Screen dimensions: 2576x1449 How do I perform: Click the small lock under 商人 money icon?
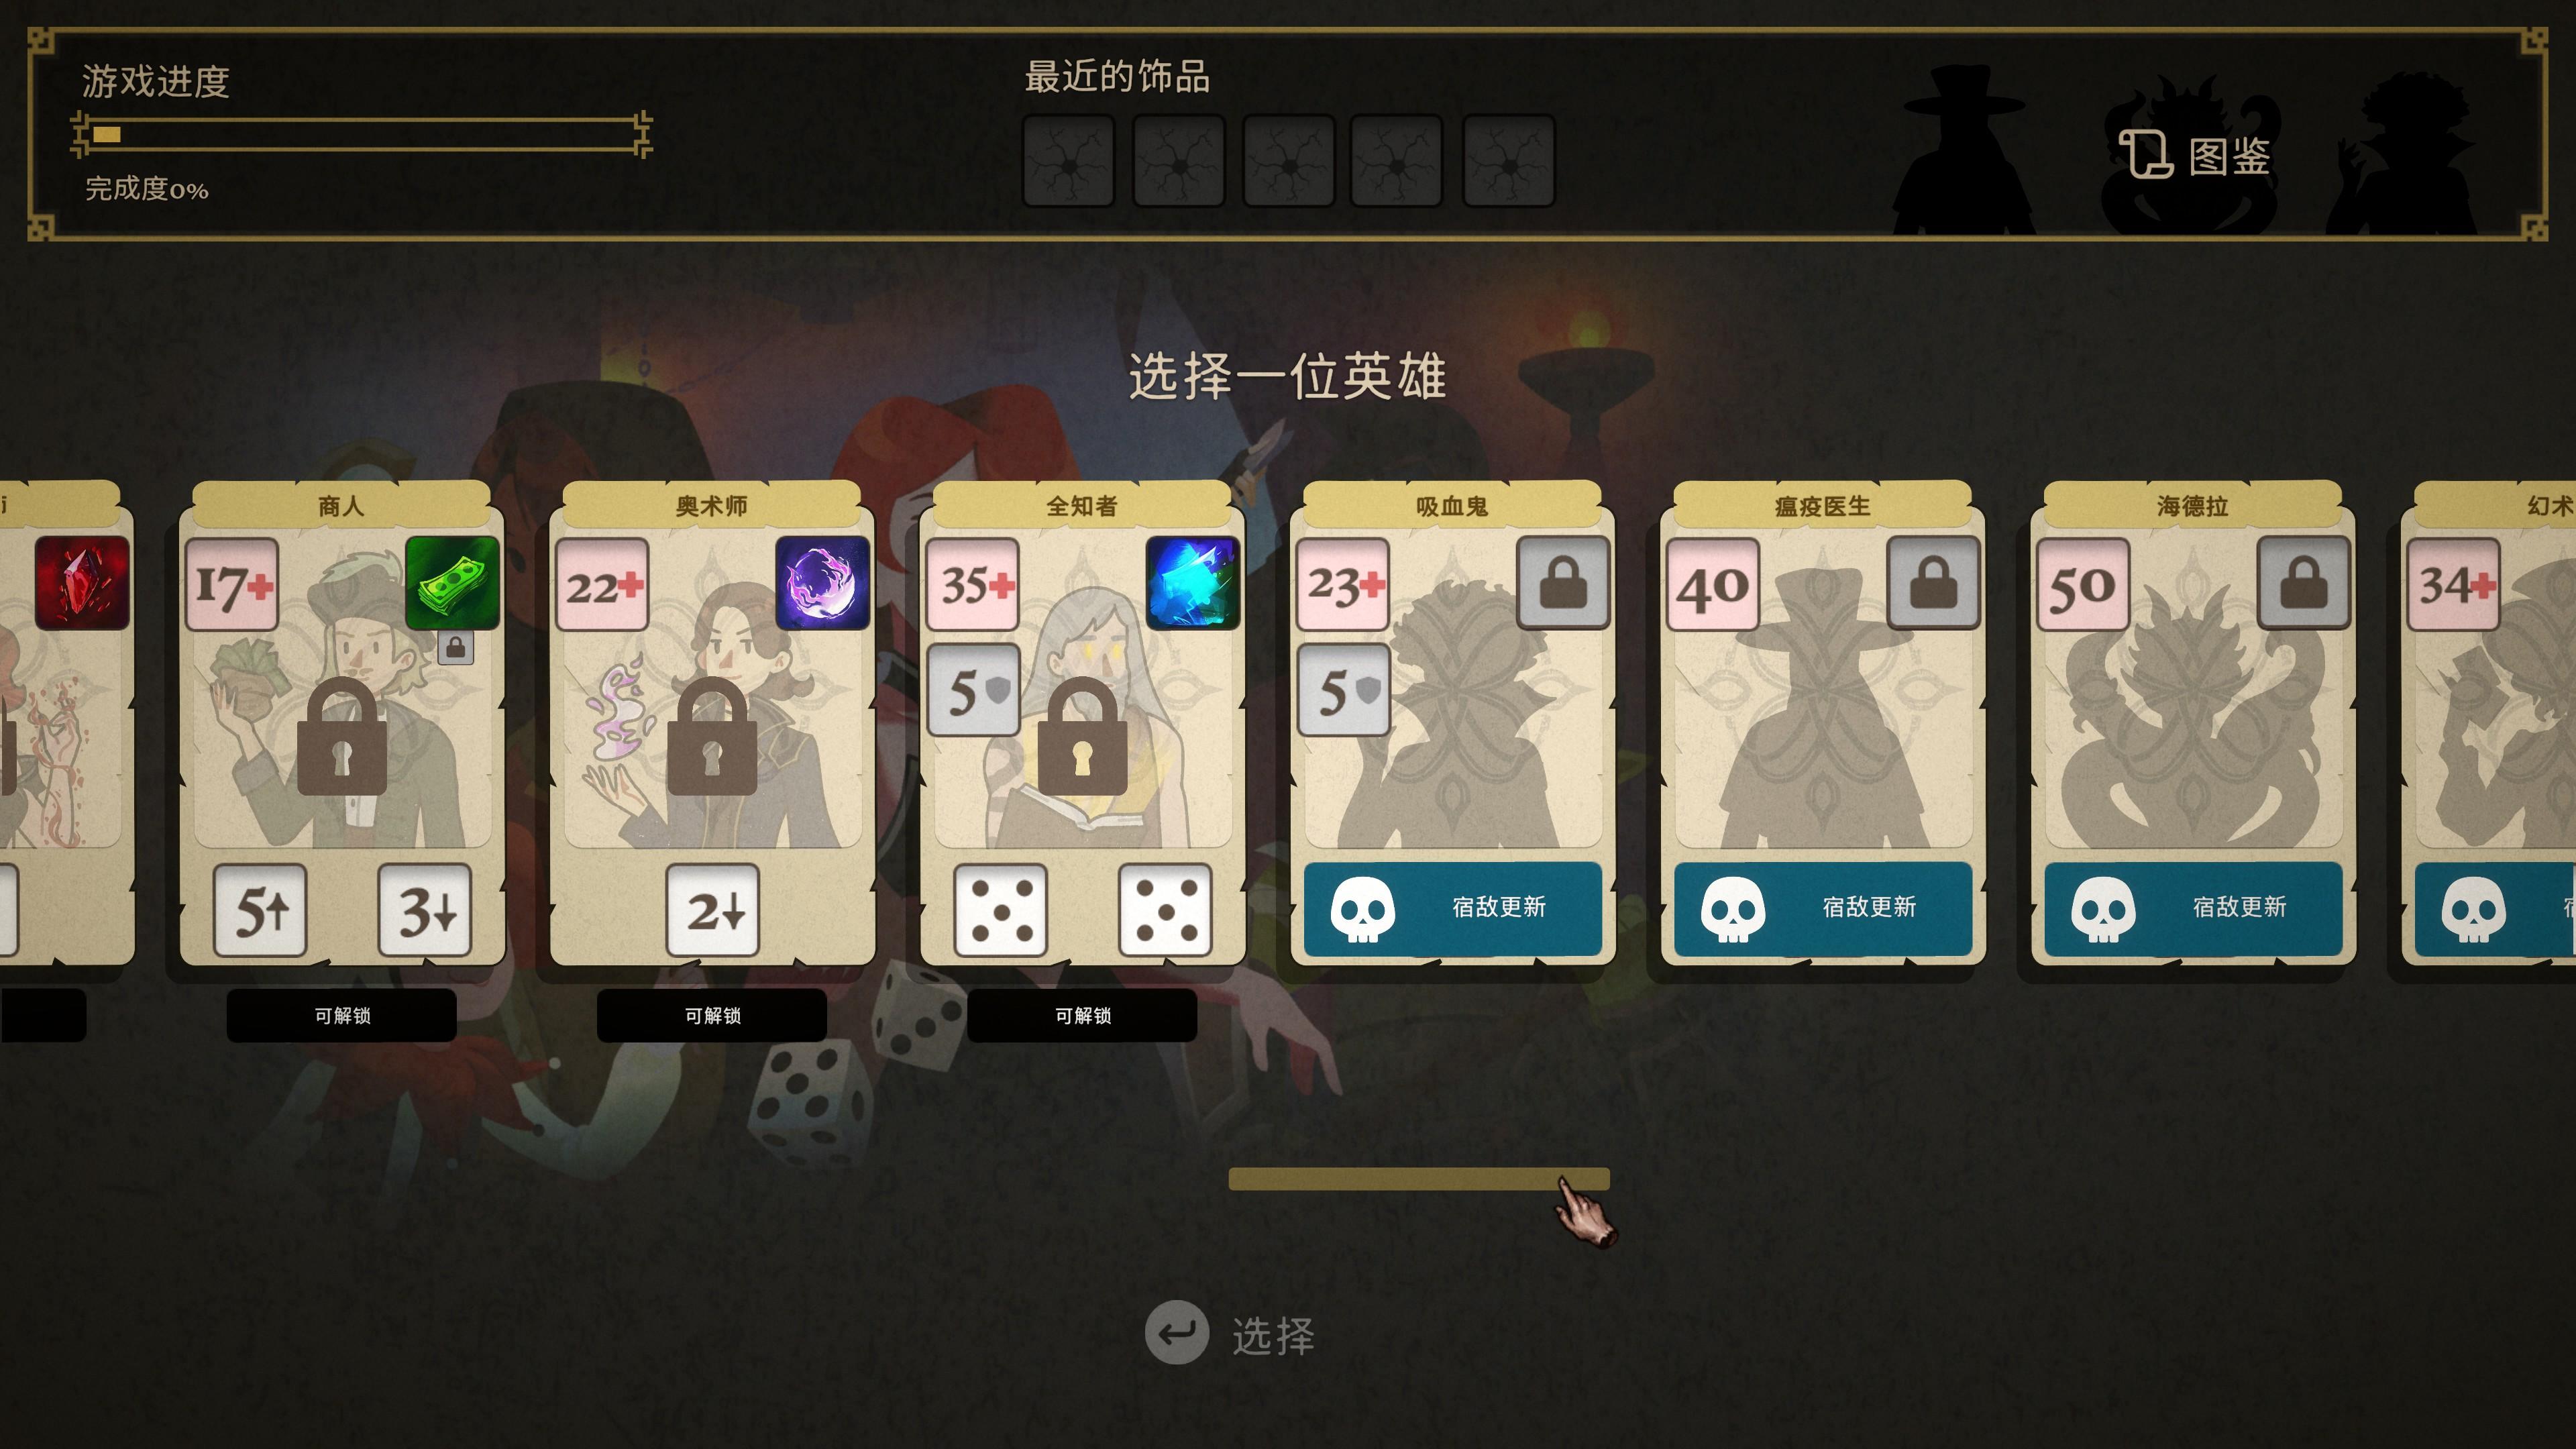[x=455, y=648]
